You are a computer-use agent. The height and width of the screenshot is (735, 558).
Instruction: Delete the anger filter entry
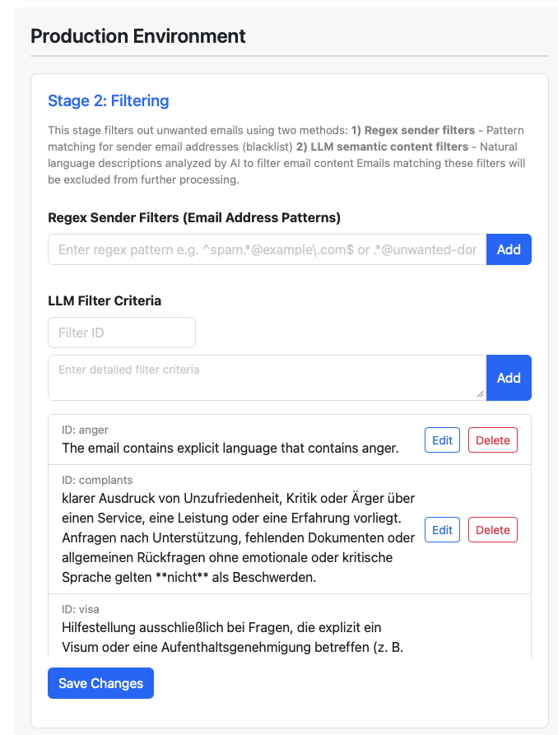tap(492, 440)
